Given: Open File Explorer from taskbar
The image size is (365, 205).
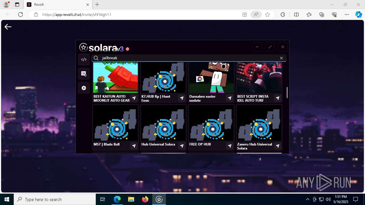Looking at the screenshot, I should 131,199.
